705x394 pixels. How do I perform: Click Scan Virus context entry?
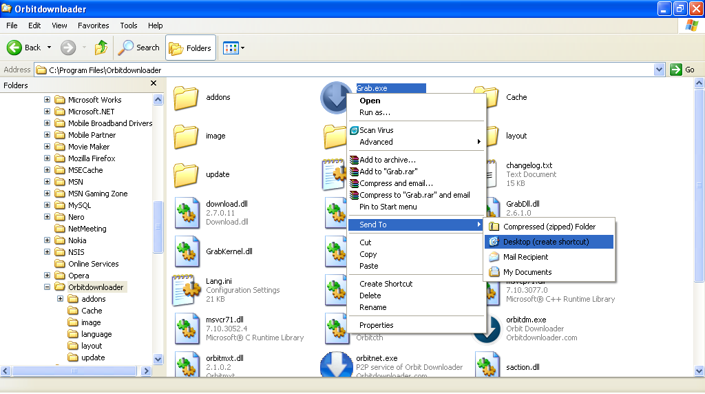(417, 130)
